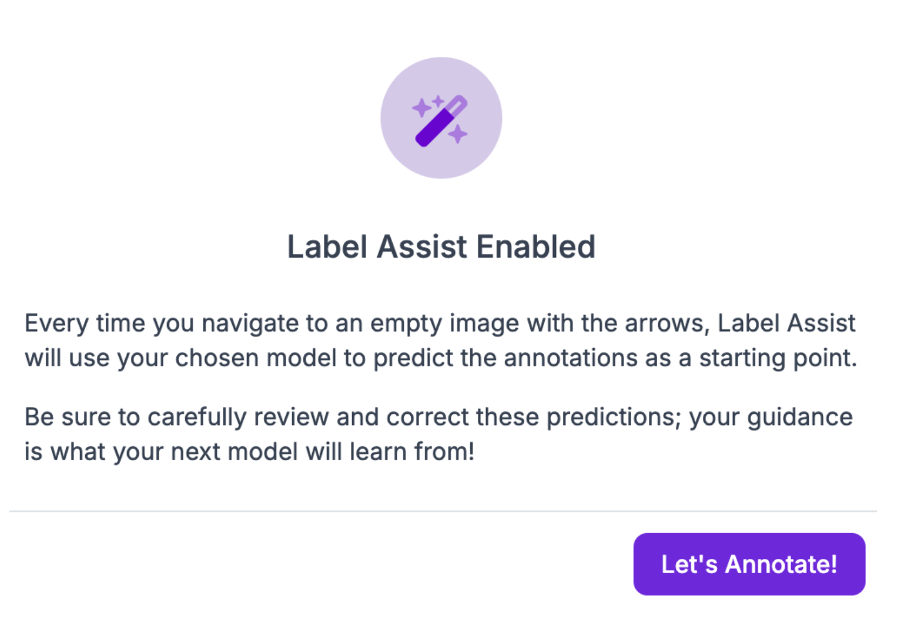Click "Label Assist" in the first paragraph
The height and width of the screenshot is (627, 911).
point(786,323)
